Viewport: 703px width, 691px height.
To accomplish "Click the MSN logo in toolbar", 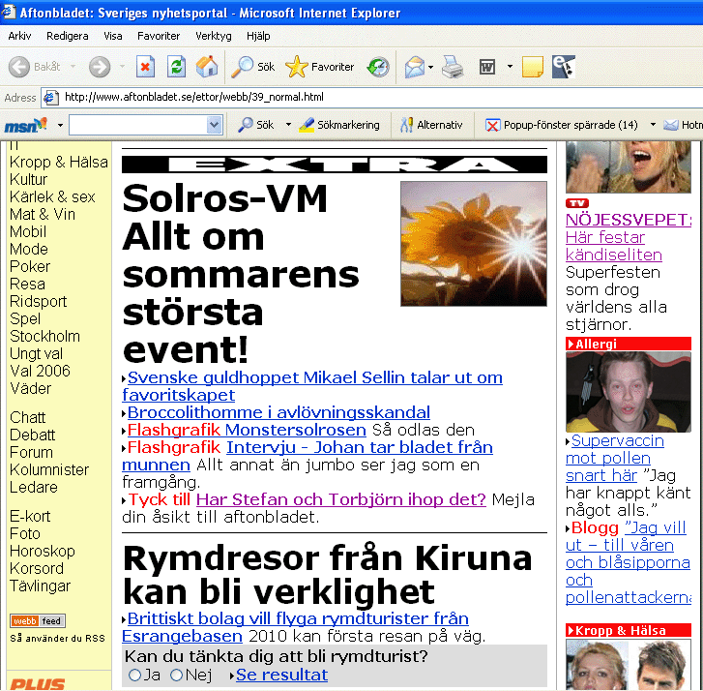I will tap(25, 125).
